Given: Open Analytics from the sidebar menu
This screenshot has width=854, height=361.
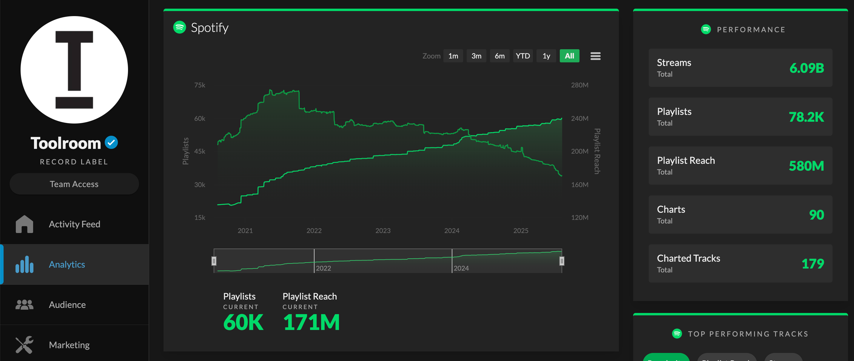Looking at the screenshot, I should pos(67,264).
